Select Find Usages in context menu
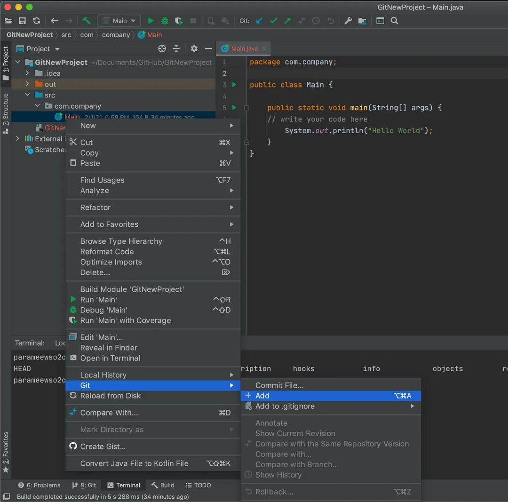 coord(153,180)
